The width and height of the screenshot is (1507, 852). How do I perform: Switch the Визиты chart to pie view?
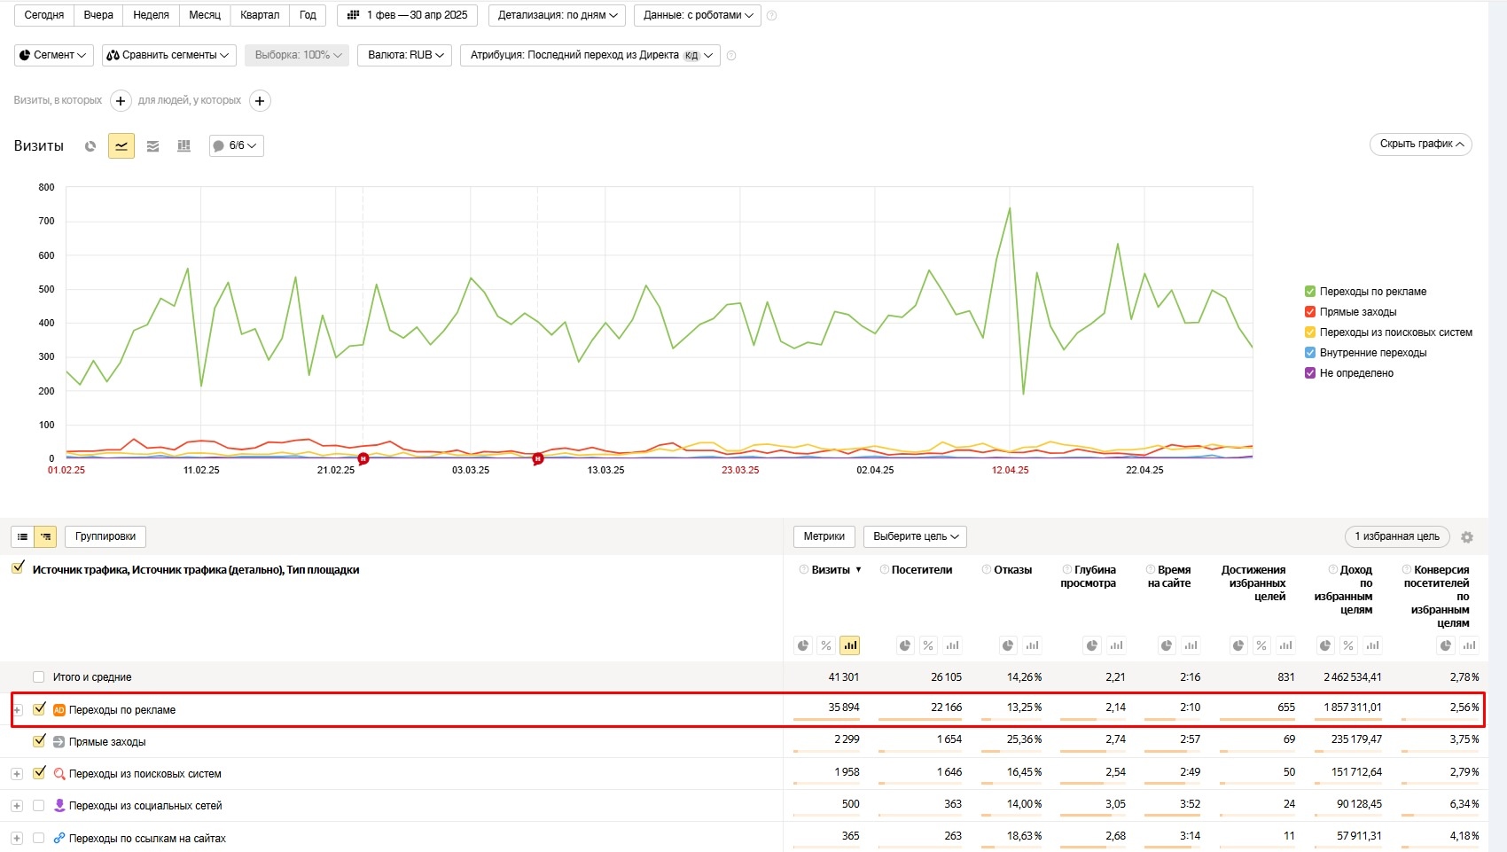tap(90, 146)
